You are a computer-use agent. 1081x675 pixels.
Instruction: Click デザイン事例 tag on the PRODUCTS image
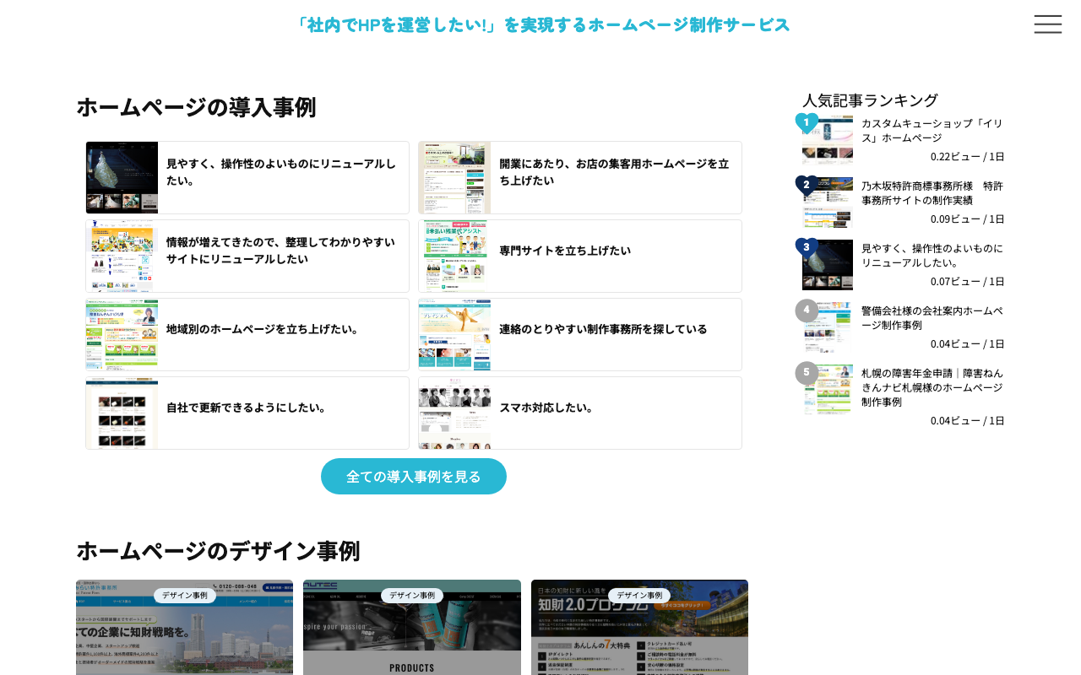tap(412, 596)
